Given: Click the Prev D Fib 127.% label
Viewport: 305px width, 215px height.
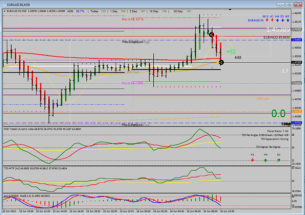Looking at the screenshot, I should (x=132, y=19).
